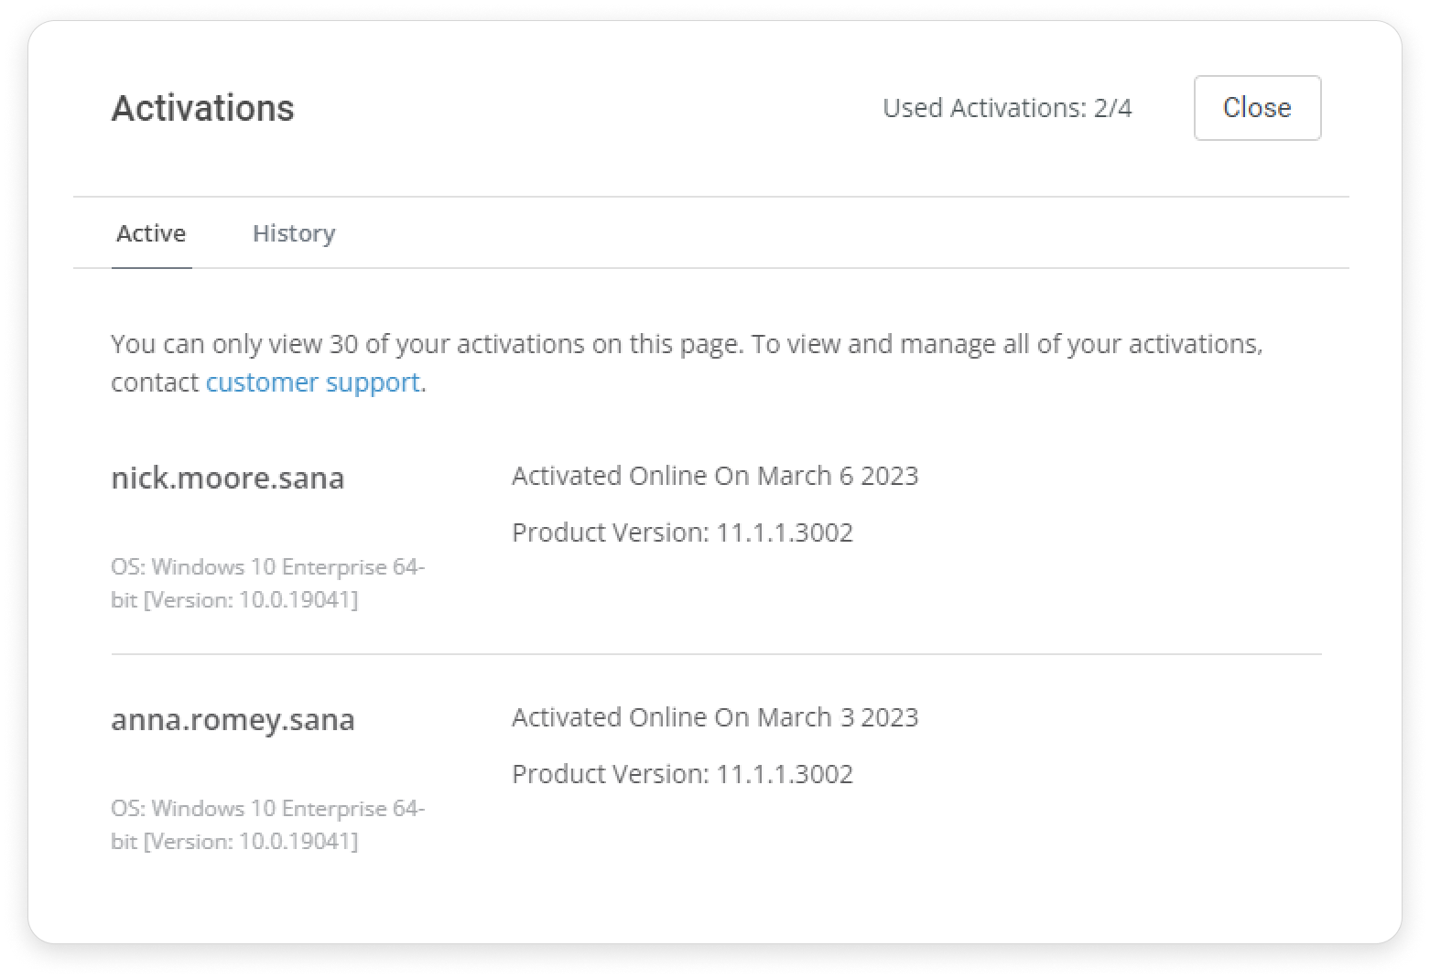Click the nick.moore.sana username label
The width and height of the screenshot is (1430, 979).
(227, 477)
